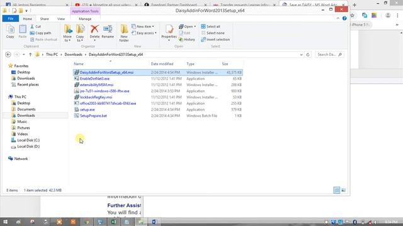Select EnableDotNet3.exe file
The image size is (403, 226).
coord(158,78)
